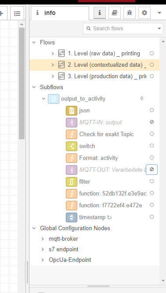Select the 'mqtt-broker' label
This screenshot has width=166, height=293.
(x=64, y=239)
